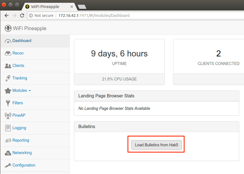Viewport: 244px width, 174px height.
Task: Click the Filters funnel icon
Action: click(8, 103)
